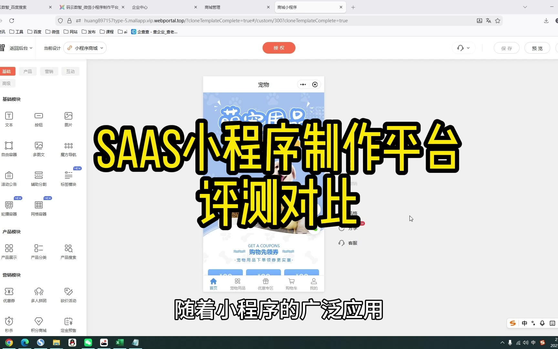Choose the 产品搜索 product search module
The image size is (558, 349).
click(x=68, y=249)
